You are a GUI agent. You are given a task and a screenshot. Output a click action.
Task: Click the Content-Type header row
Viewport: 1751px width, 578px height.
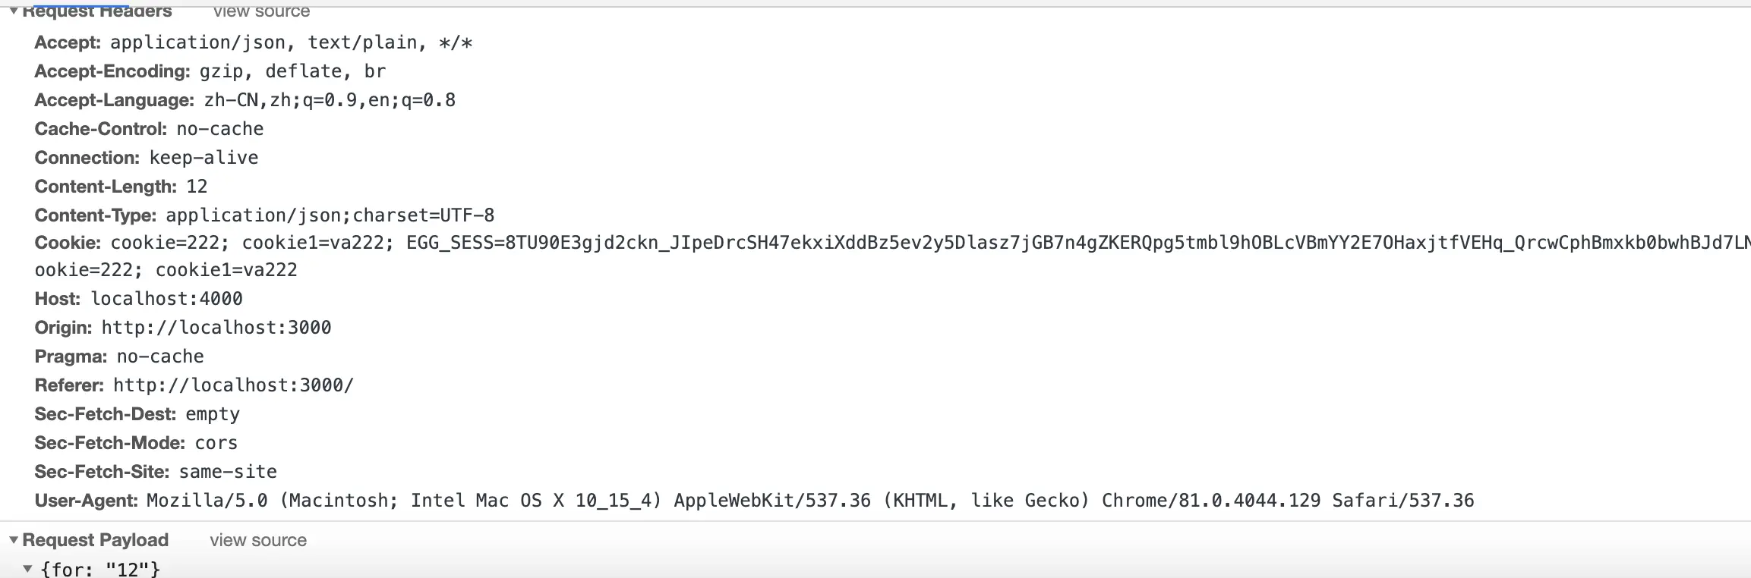pyautogui.click(x=264, y=215)
